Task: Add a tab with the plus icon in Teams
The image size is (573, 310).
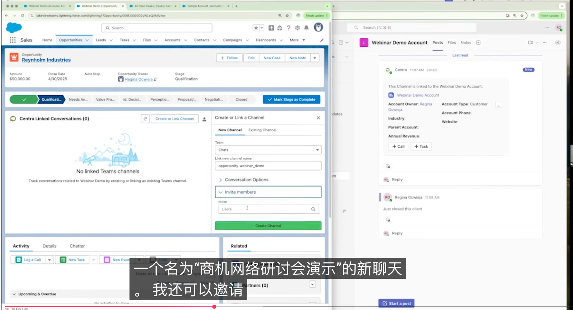Action: 478,43
